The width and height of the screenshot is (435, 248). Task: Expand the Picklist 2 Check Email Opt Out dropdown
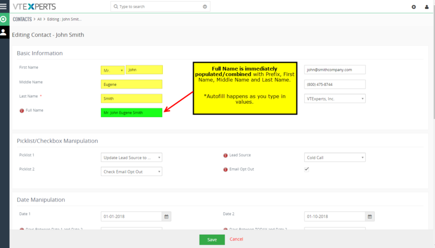(132, 171)
